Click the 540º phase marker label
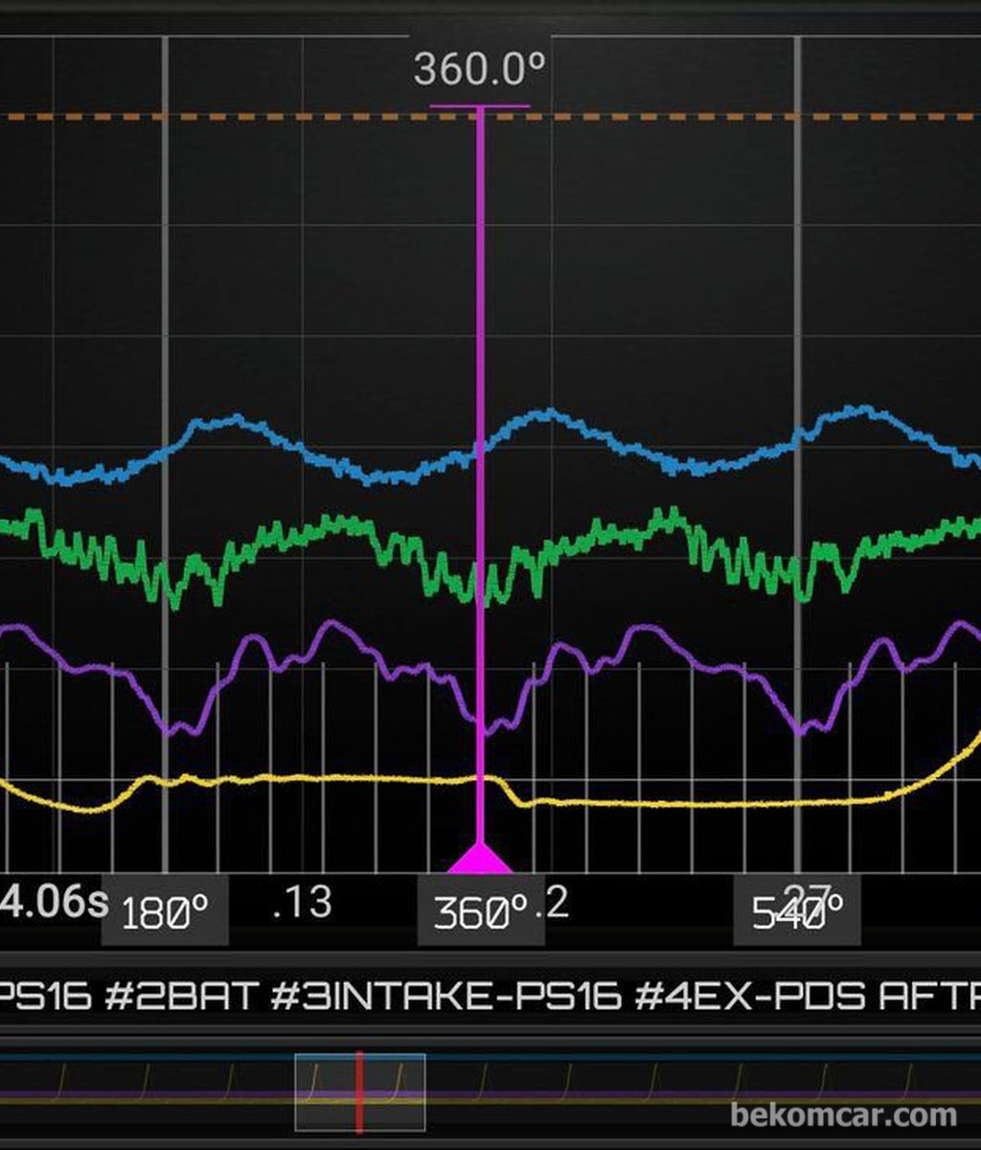The image size is (981, 1150). 797,911
